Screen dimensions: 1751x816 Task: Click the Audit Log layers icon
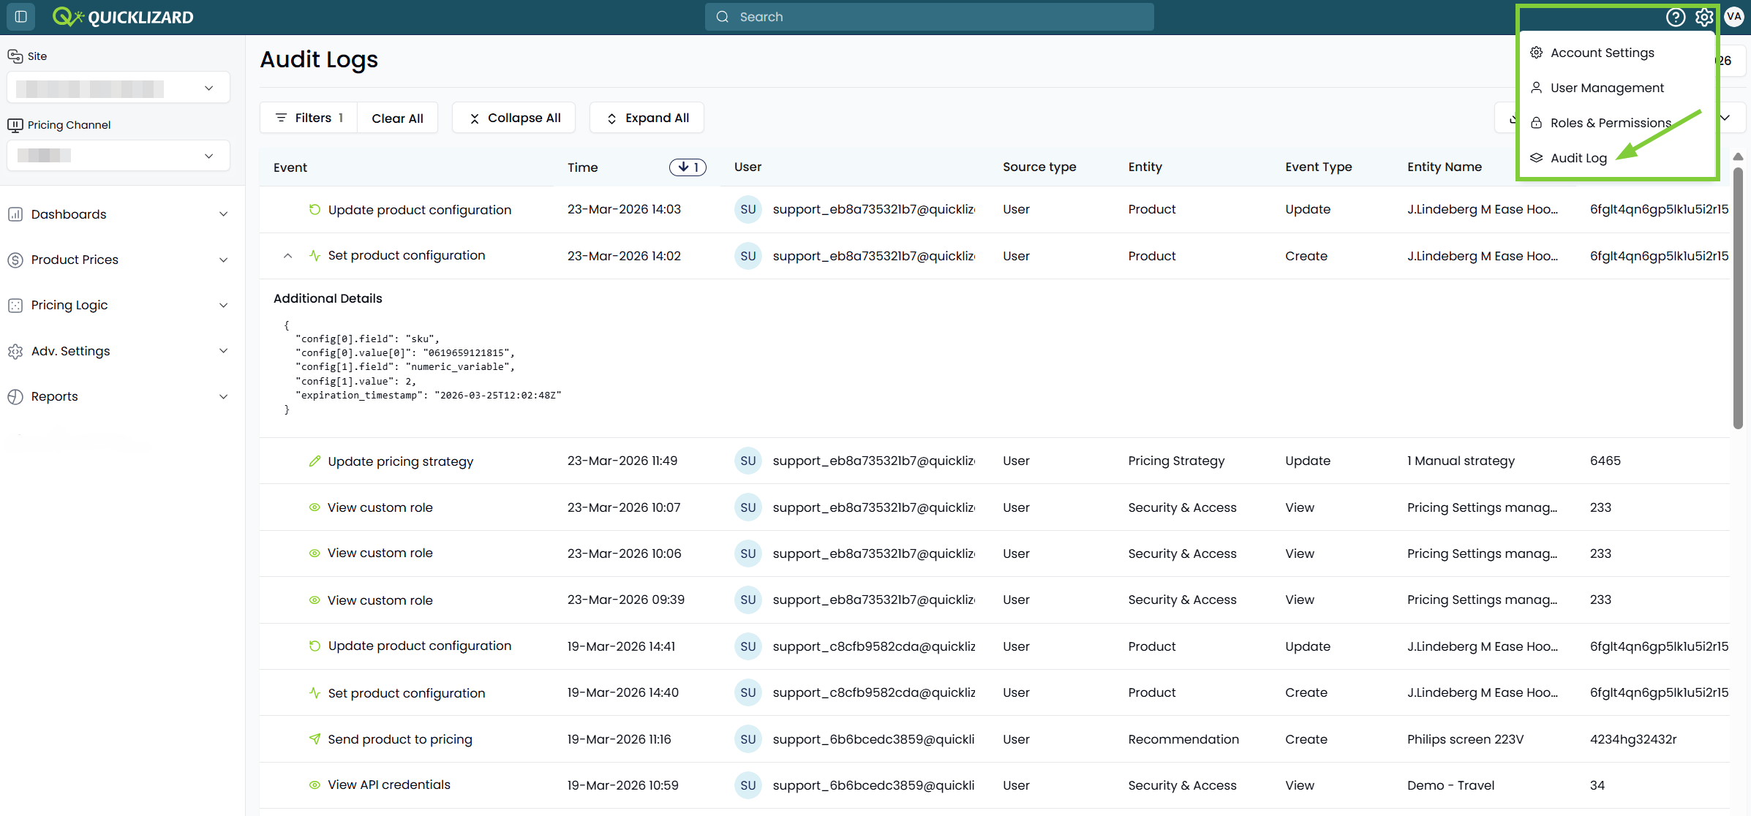[1537, 158]
